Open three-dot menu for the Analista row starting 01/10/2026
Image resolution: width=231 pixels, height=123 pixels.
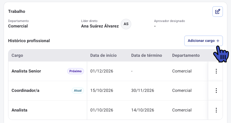(x=216, y=110)
